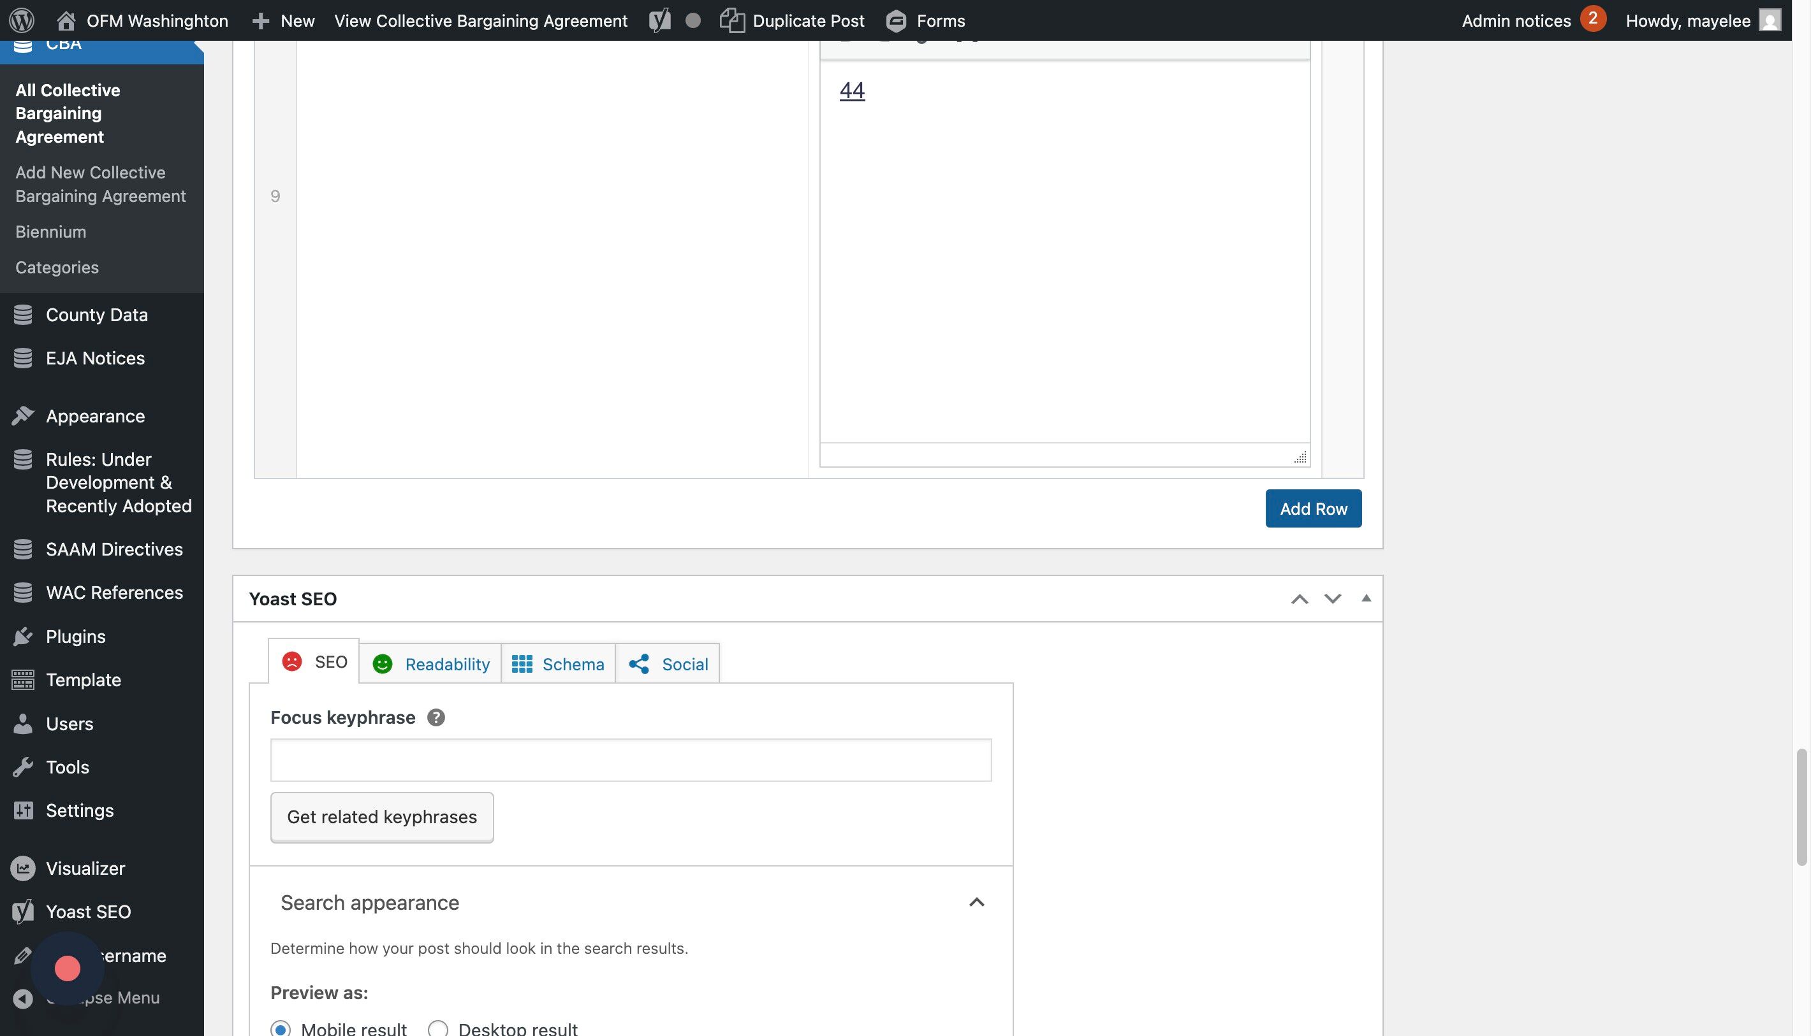Toggle the Yoast SEO panel triangle
This screenshot has width=1811, height=1036.
1366,598
